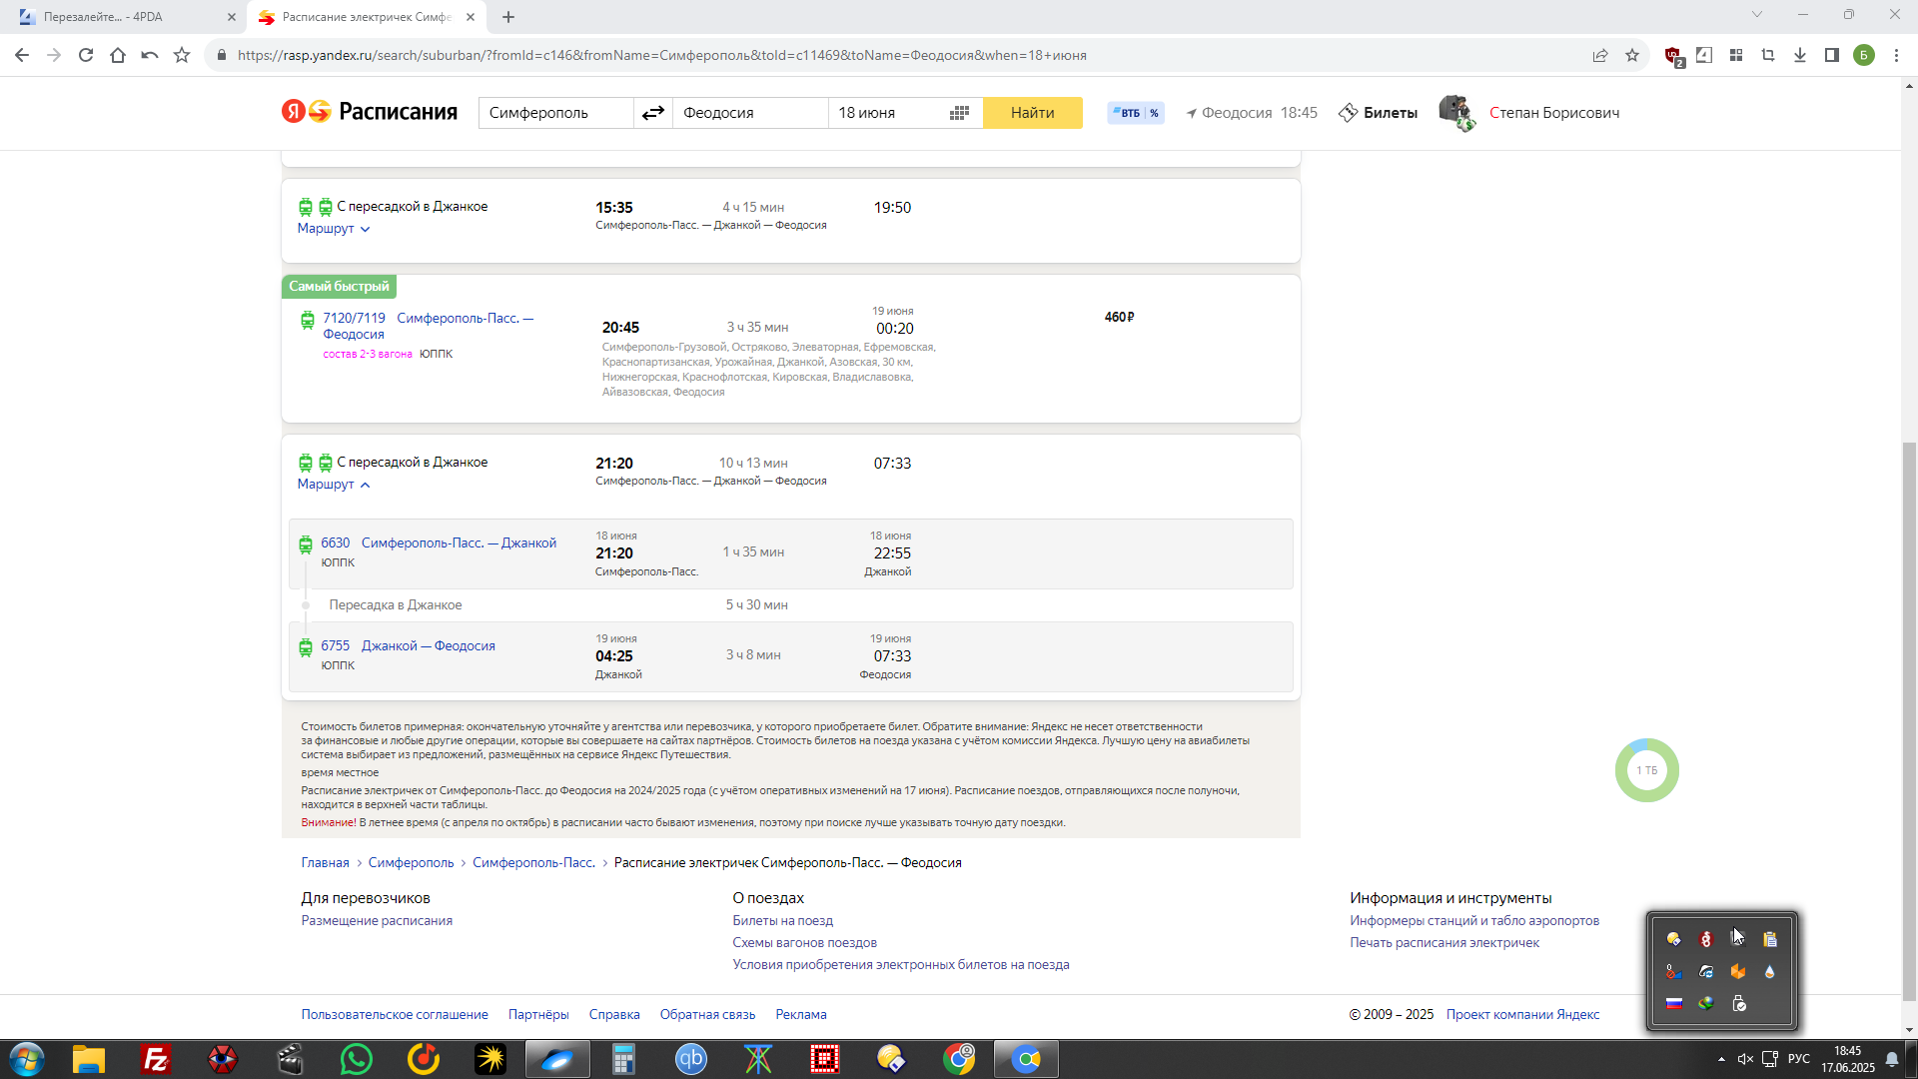Click the 1 ТБ circular progress widget
This screenshot has height=1079, width=1918.
pyautogui.click(x=1646, y=770)
